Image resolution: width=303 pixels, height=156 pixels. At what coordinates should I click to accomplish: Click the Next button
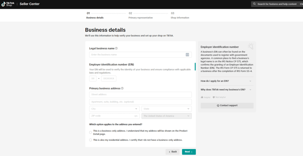click(x=189, y=152)
